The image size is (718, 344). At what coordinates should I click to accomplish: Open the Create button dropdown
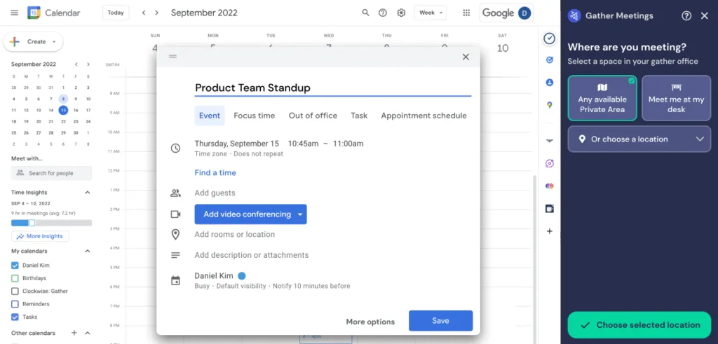(x=54, y=41)
